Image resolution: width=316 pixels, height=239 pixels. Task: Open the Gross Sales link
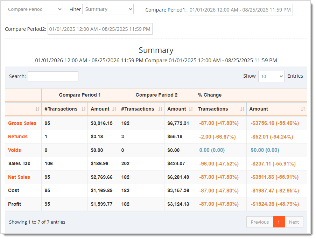[x=22, y=123]
